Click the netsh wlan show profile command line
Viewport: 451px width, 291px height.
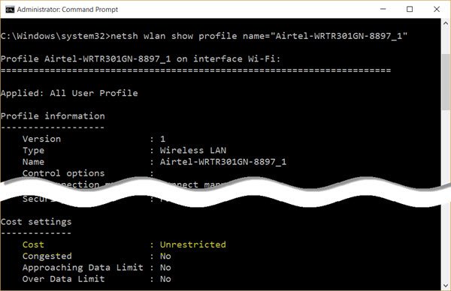tap(204, 36)
